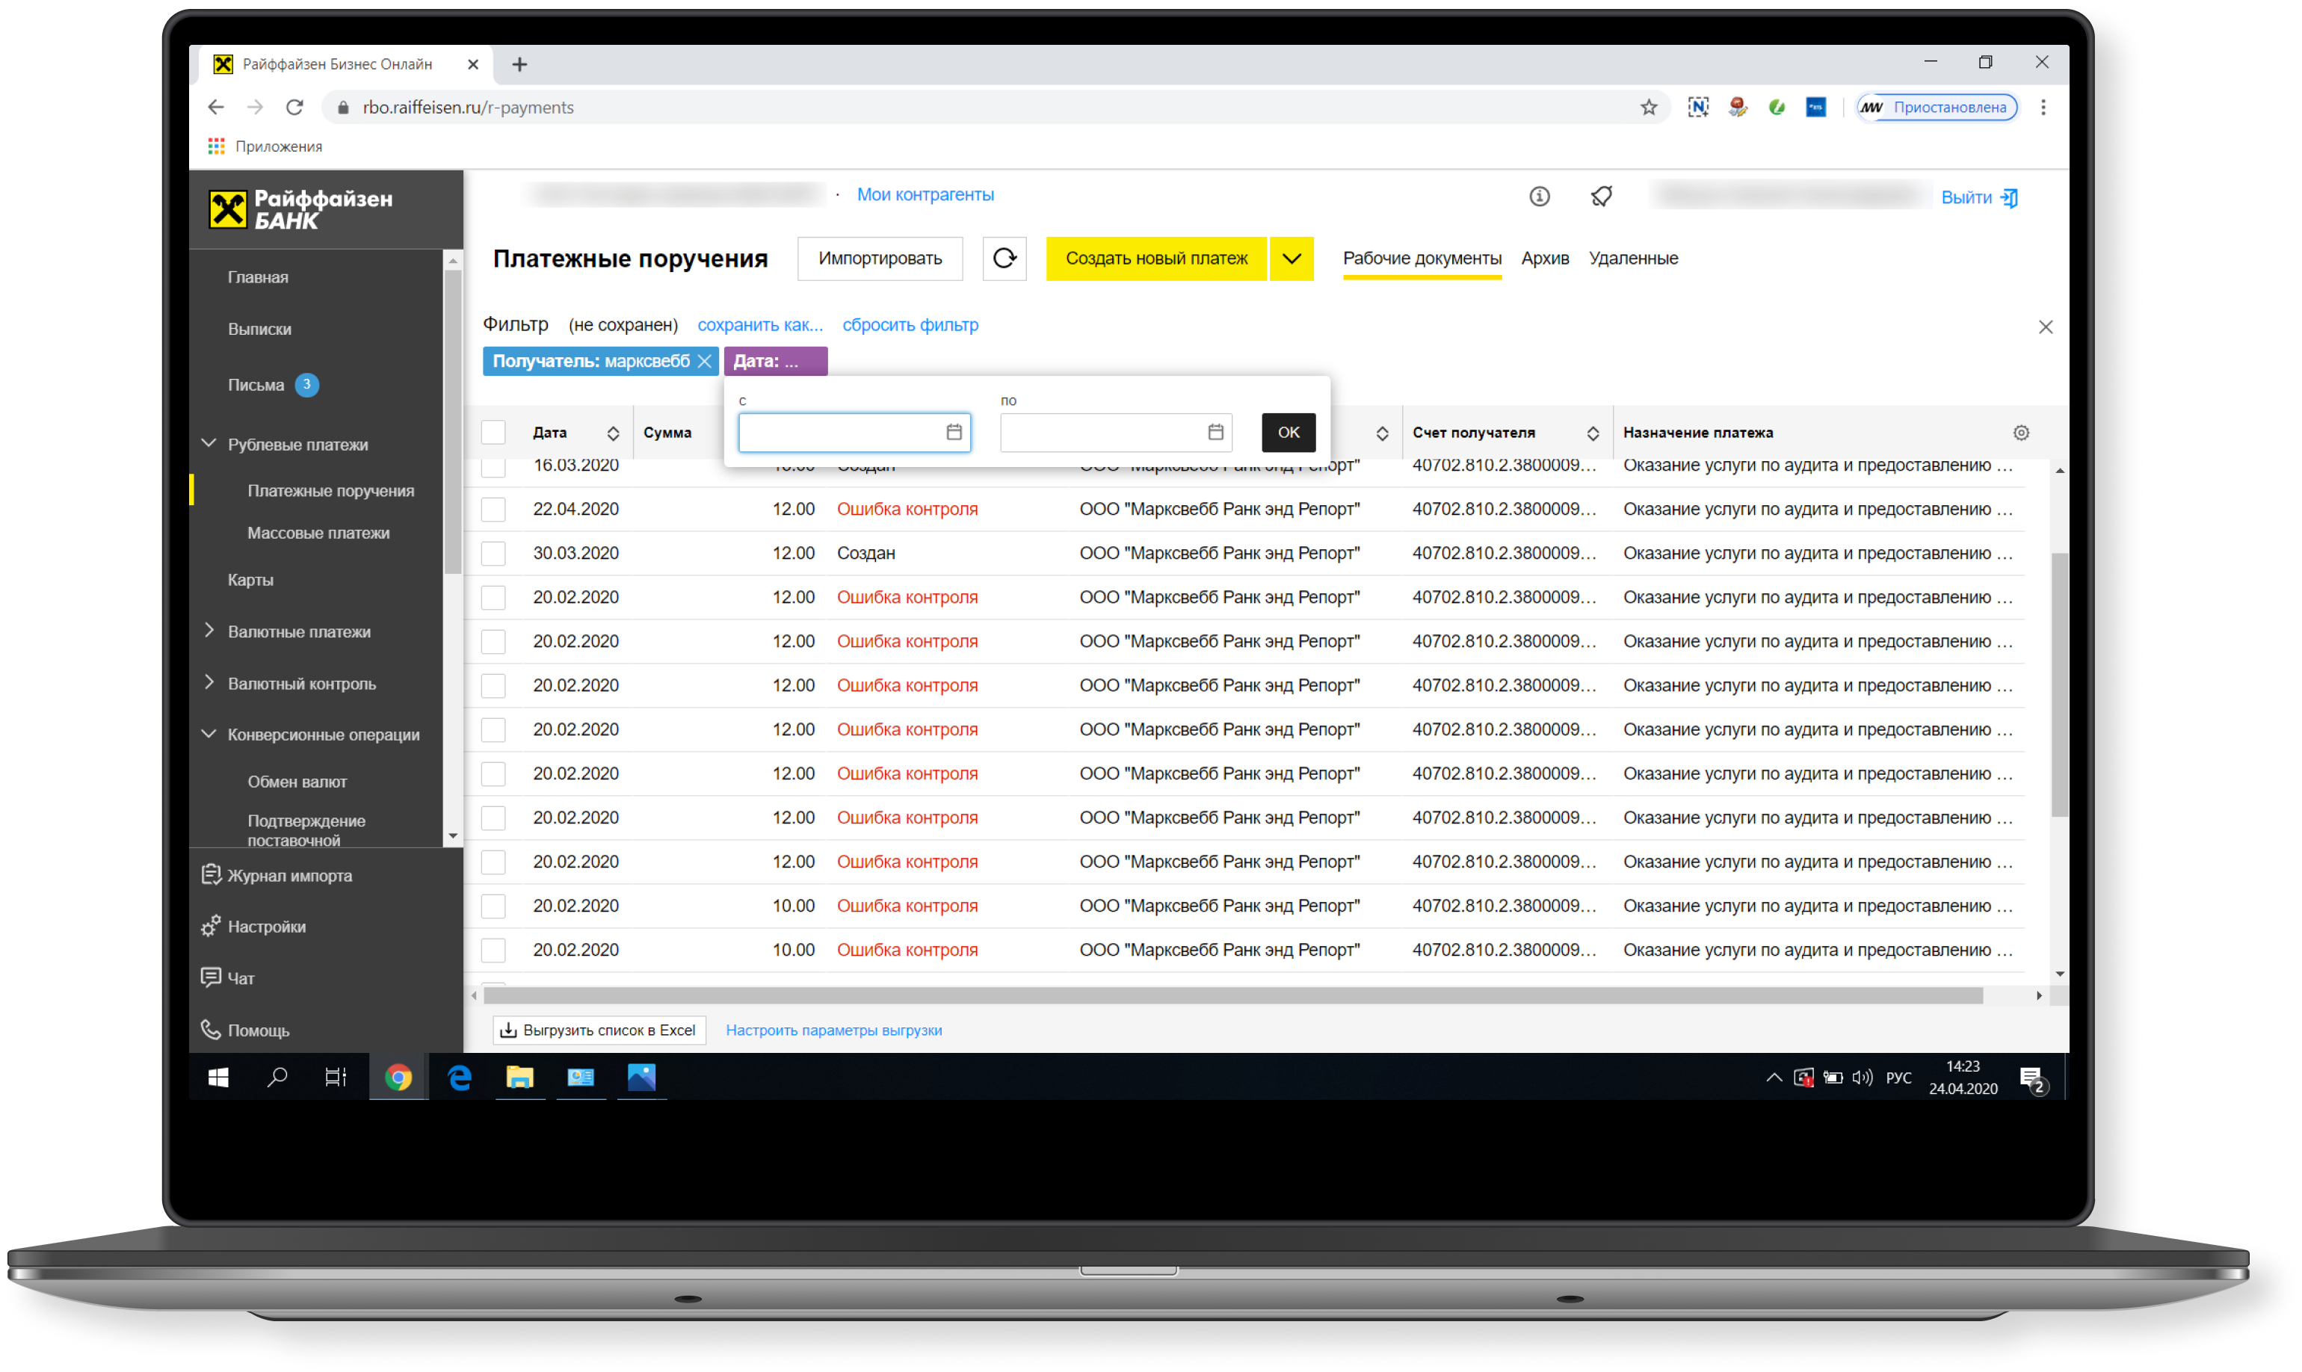Click Создать новый платеж button

click(x=1155, y=258)
